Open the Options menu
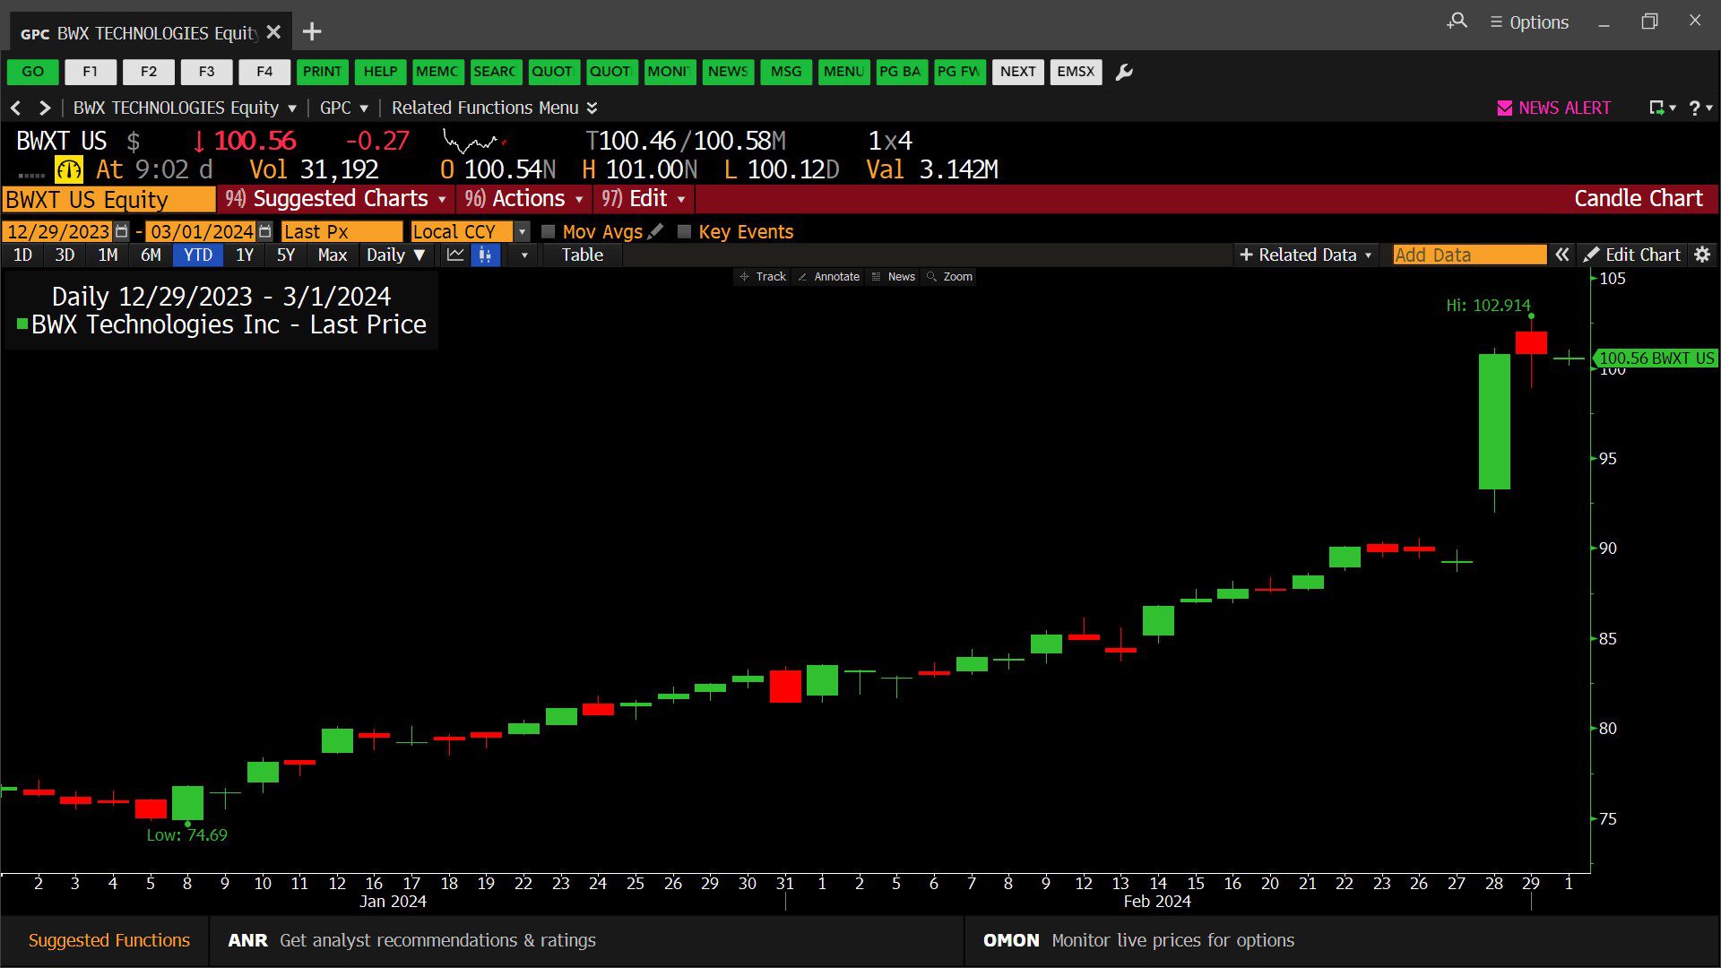The image size is (1721, 968). [1529, 22]
